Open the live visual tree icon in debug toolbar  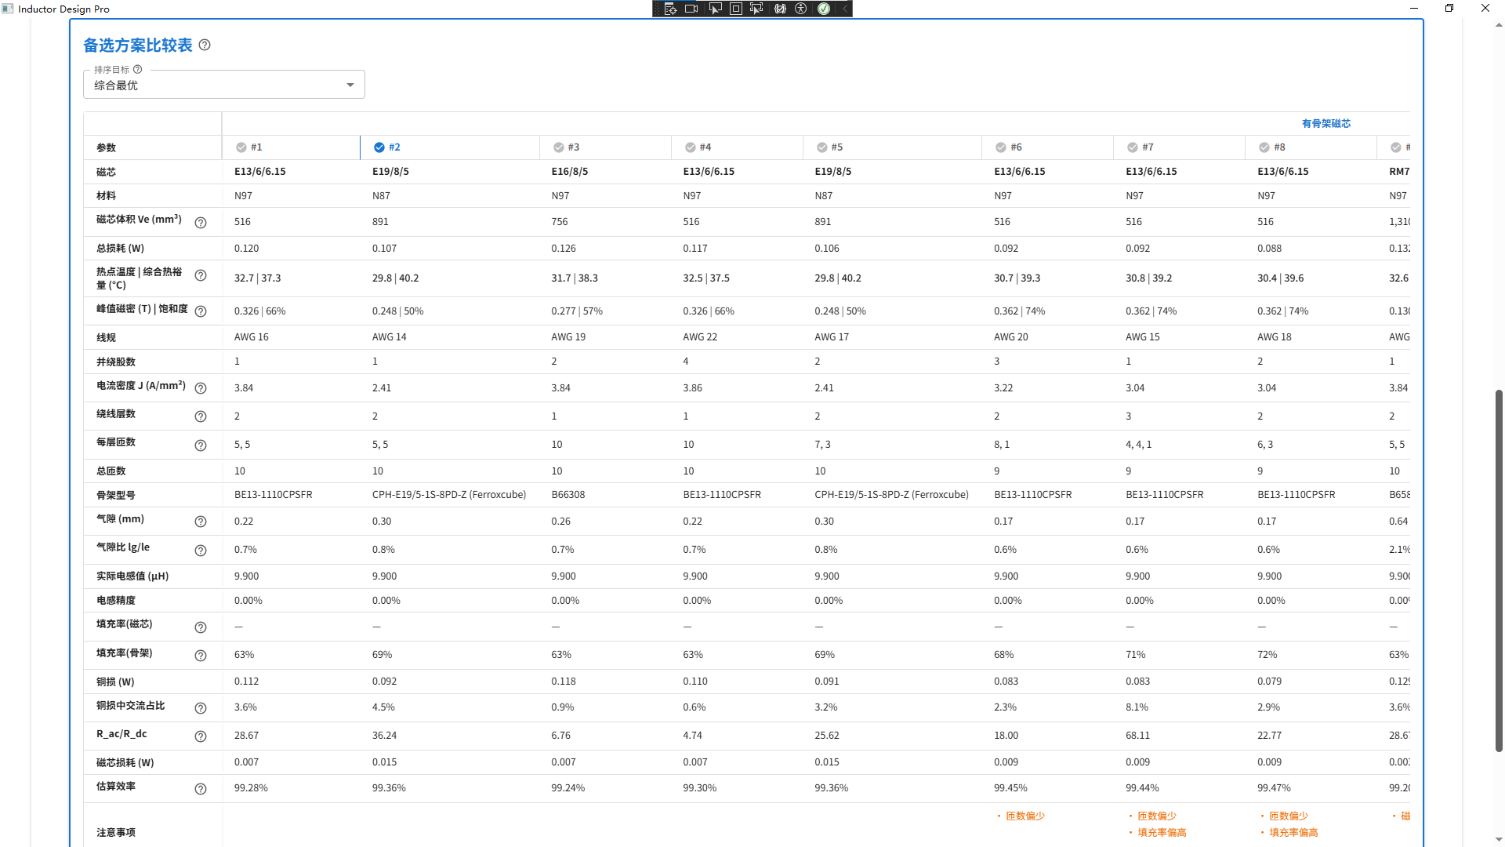670,9
